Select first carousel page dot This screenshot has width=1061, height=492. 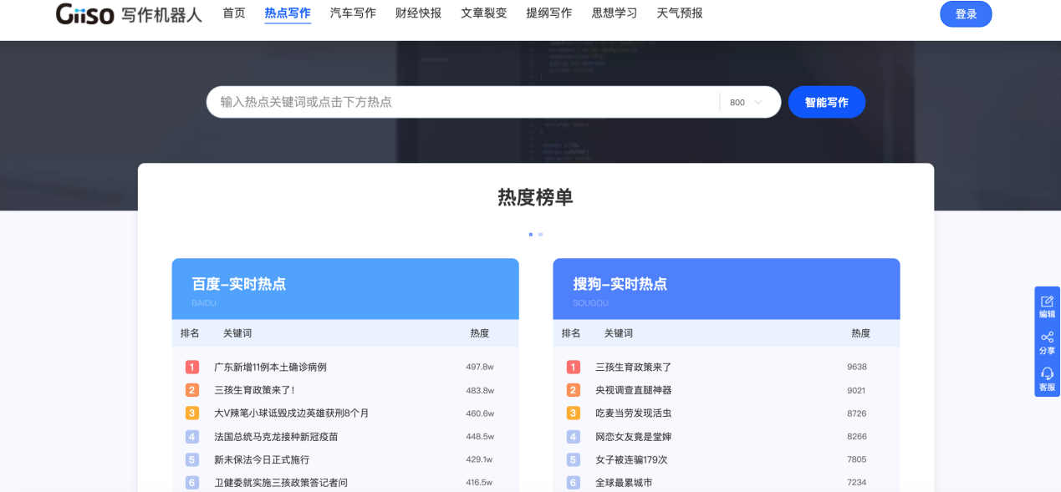(530, 235)
